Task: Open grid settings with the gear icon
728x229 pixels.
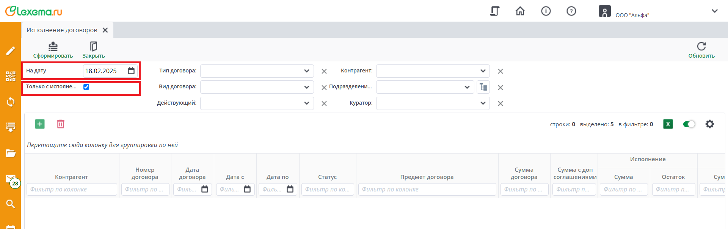Action: [x=710, y=124]
